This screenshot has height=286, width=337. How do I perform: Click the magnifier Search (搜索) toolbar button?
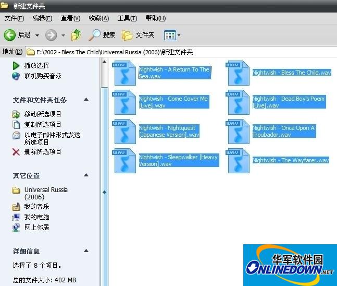click(102, 35)
